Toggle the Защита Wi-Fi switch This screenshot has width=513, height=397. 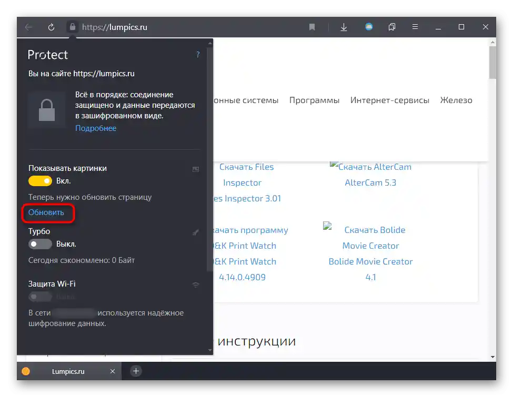[40, 297]
